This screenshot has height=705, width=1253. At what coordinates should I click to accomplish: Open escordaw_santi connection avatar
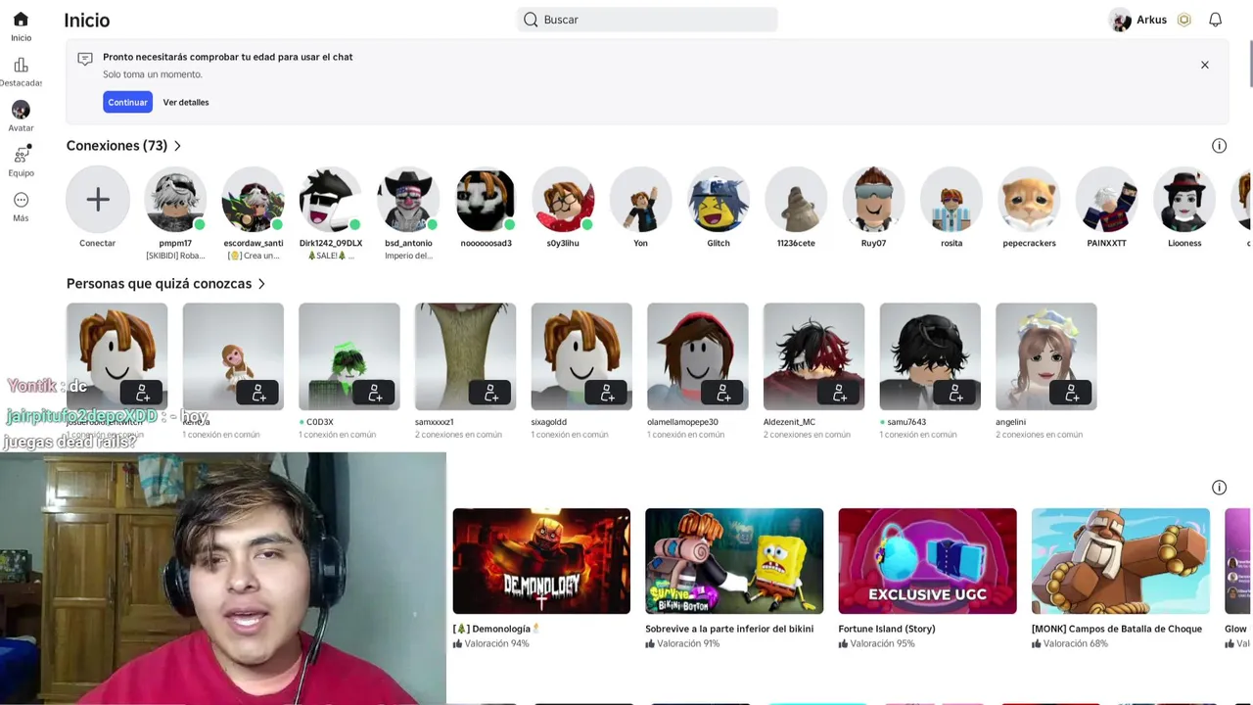(x=254, y=200)
